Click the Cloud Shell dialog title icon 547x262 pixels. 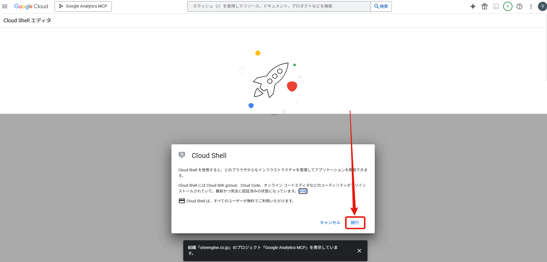point(182,155)
